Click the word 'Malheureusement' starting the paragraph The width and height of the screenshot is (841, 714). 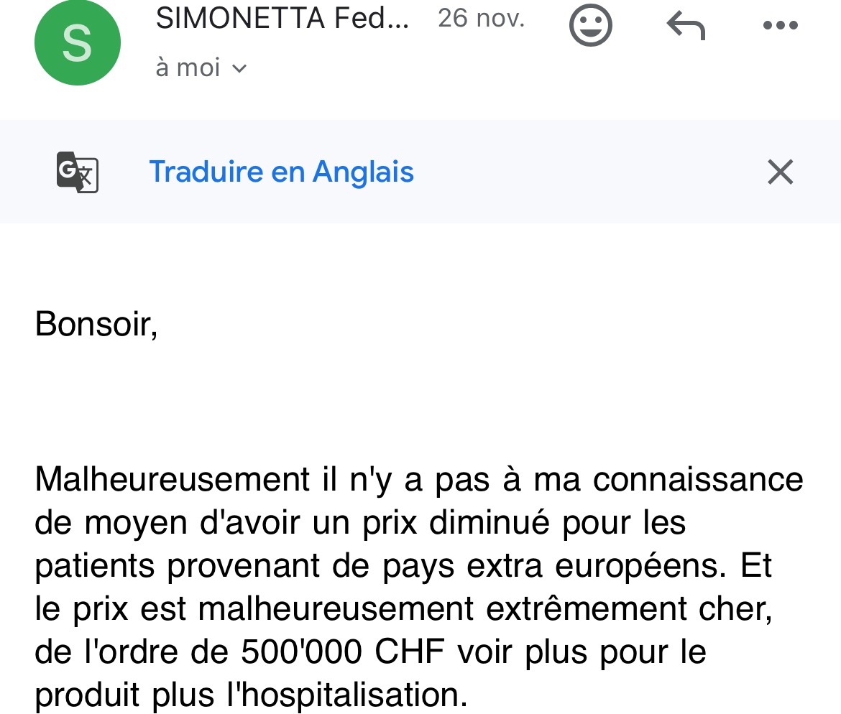172,480
